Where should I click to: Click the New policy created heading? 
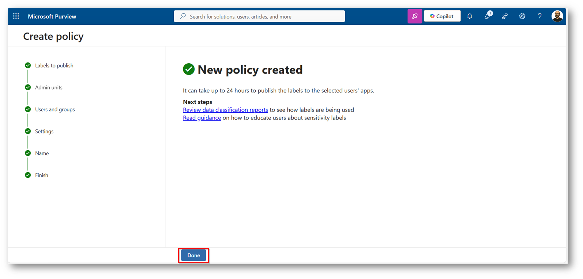coord(250,69)
